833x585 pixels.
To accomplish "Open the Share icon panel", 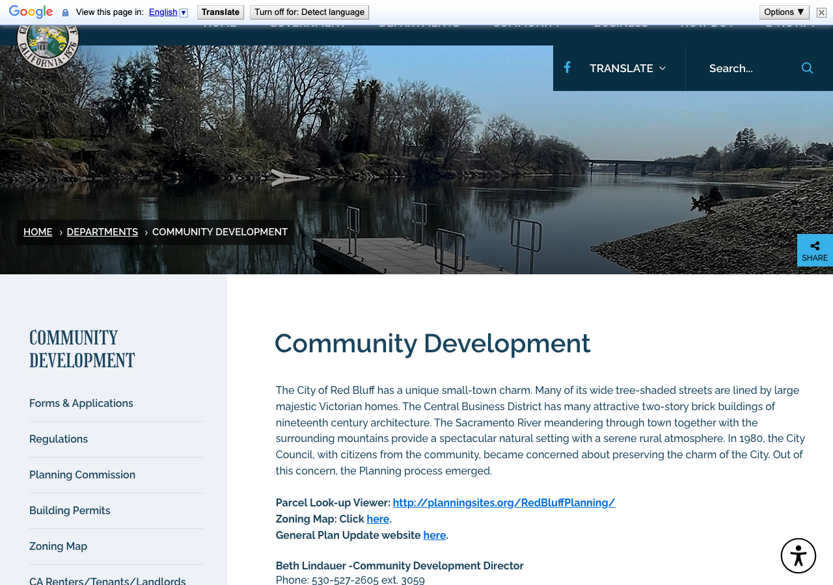I will [815, 250].
